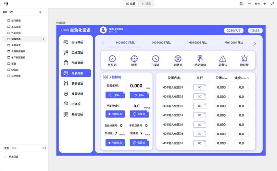Click the time 10:35 pill
The width and height of the screenshot is (277, 171).
255,30
